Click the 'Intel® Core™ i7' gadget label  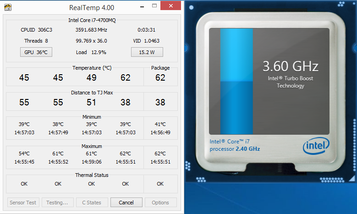pyautogui.click(x=230, y=142)
